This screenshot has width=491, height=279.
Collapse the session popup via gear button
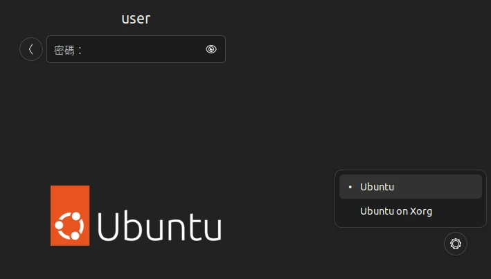pyautogui.click(x=456, y=244)
